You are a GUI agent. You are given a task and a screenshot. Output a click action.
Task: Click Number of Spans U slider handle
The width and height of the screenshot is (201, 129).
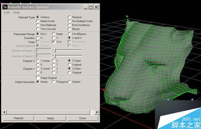tap(55, 50)
